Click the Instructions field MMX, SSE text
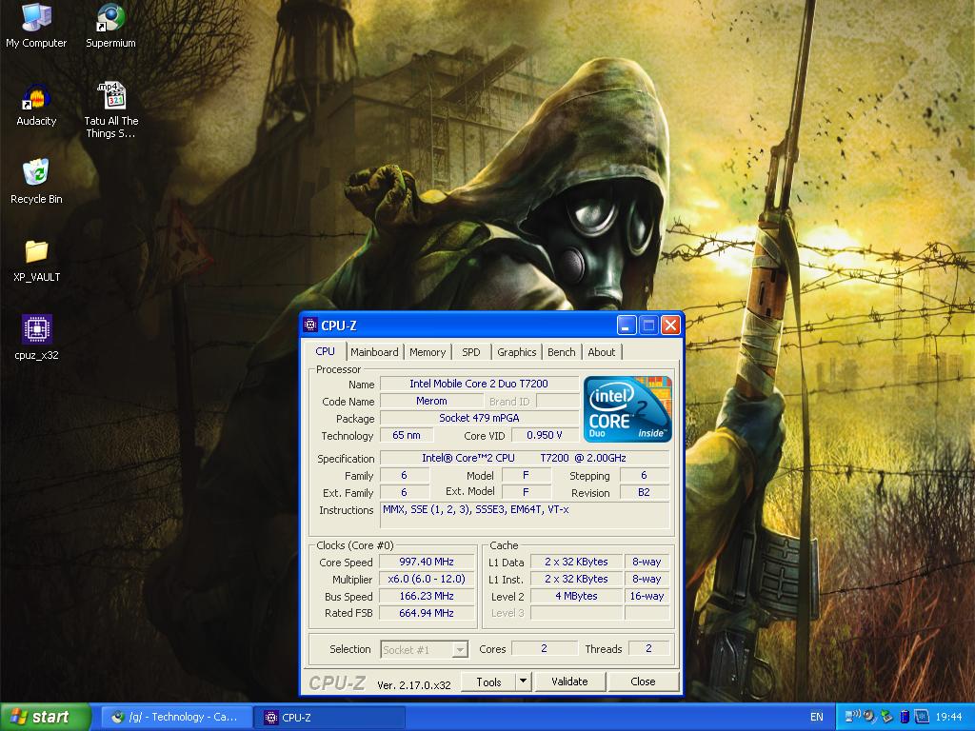The height and width of the screenshot is (731, 975). 525,516
